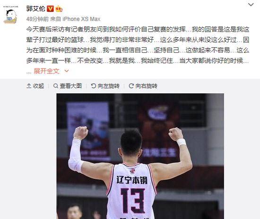Collapse the image with 收起

(35, 86)
